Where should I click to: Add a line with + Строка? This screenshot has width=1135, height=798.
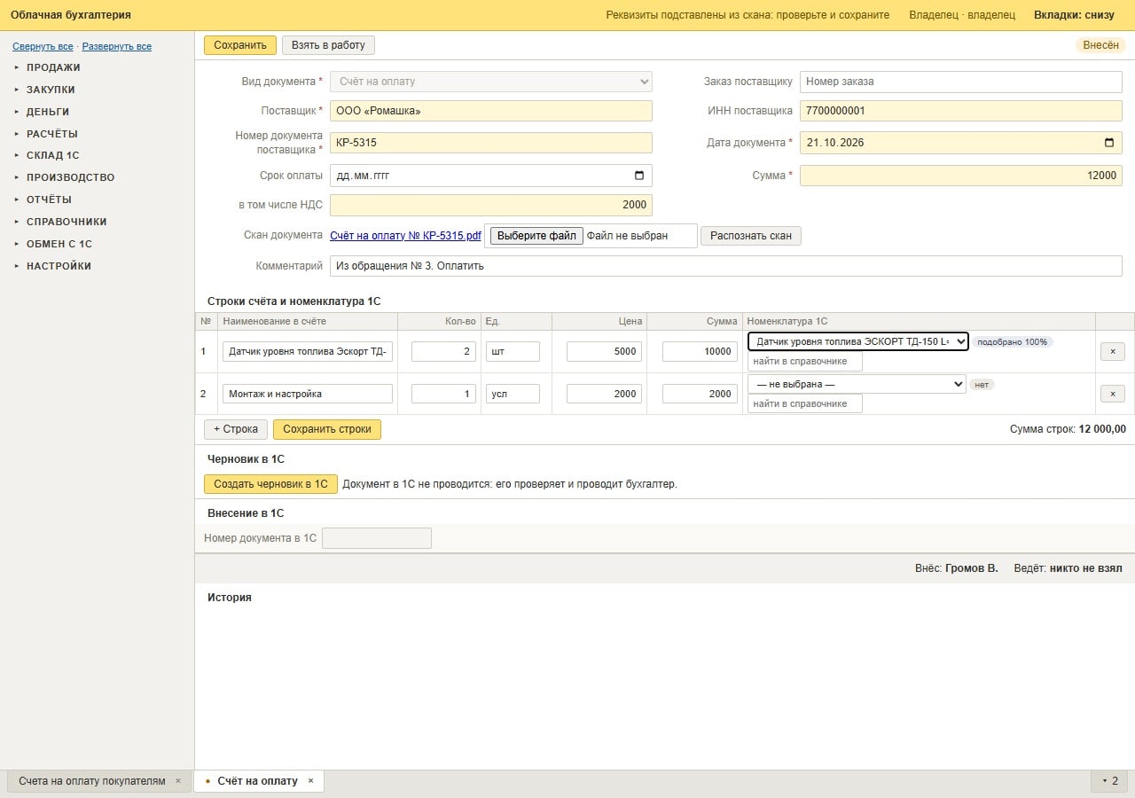point(236,429)
